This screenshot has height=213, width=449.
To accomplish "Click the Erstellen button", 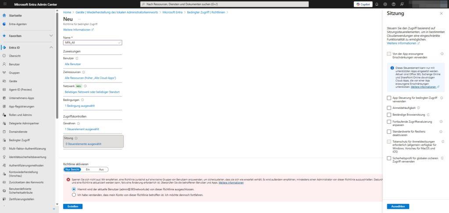I will point(73,206).
